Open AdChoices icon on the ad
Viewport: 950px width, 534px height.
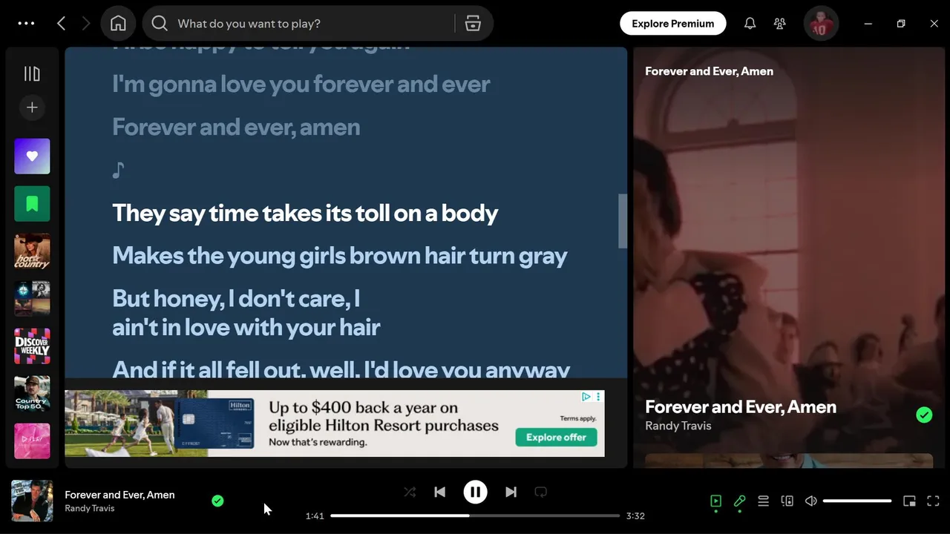[586, 397]
